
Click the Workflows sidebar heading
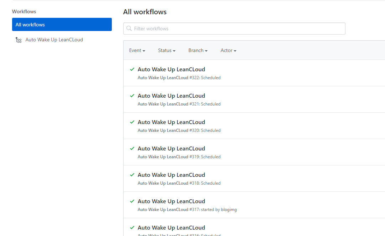pyautogui.click(x=24, y=11)
